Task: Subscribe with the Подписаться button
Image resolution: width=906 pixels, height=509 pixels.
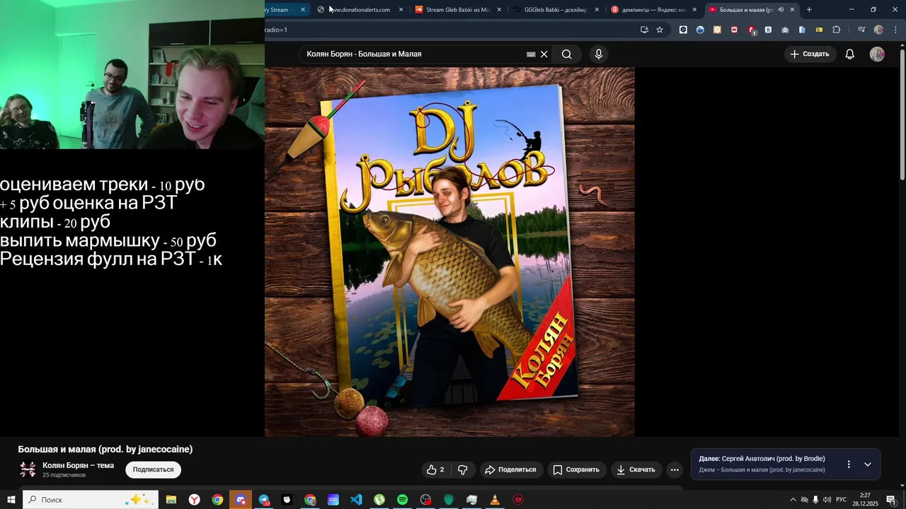Action: [x=153, y=469]
